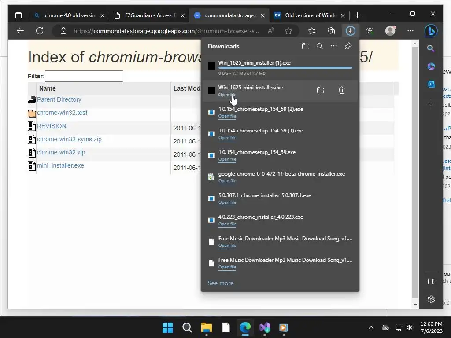Click Open file under Win_1625_mini_installer.exe
This screenshot has width=451, height=338.
[x=227, y=95]
